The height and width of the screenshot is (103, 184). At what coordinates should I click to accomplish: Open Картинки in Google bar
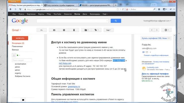click(x=31, y=14)
